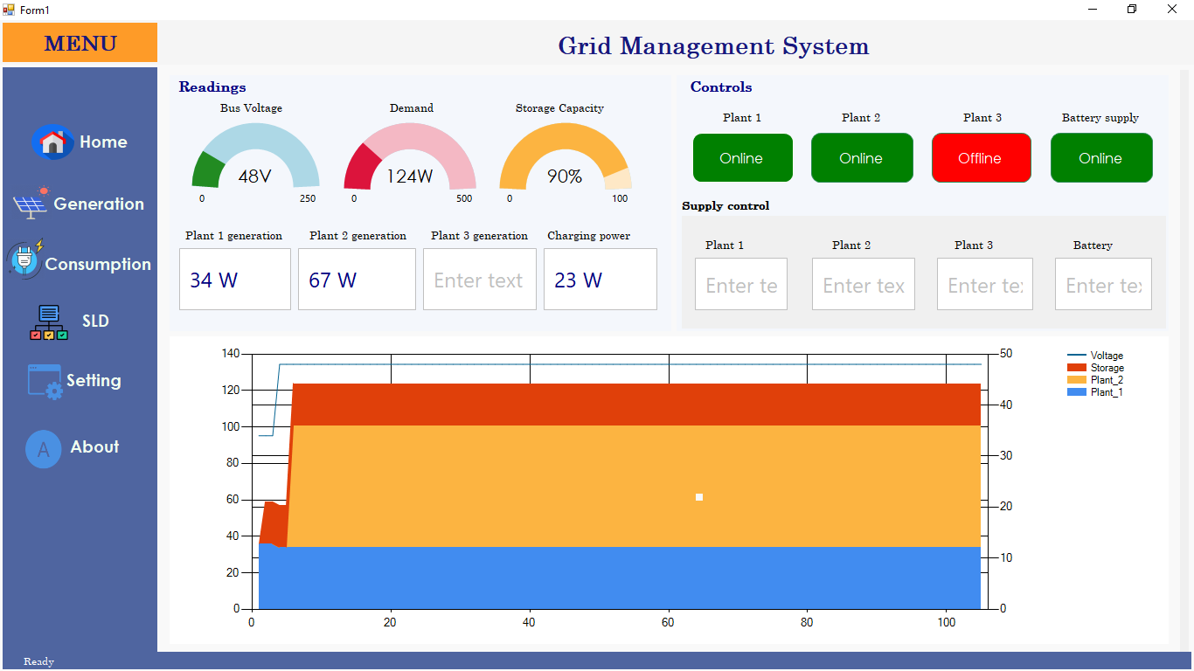Click the Charging power reading box
Image resolution: width=1194 pixels, height=671 pixels.
(600, 280)
